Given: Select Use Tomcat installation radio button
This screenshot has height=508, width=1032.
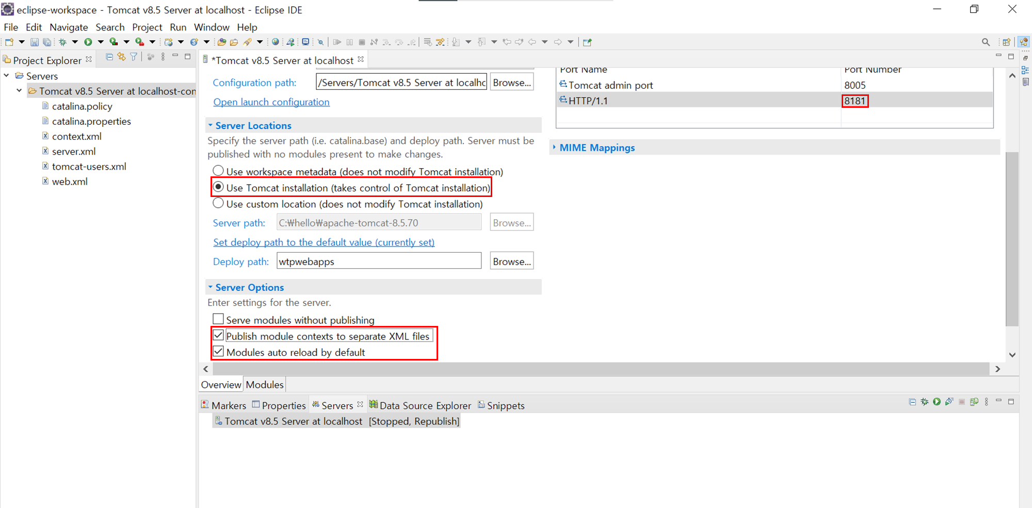Looking at the screenshot, I should [218, 187].
